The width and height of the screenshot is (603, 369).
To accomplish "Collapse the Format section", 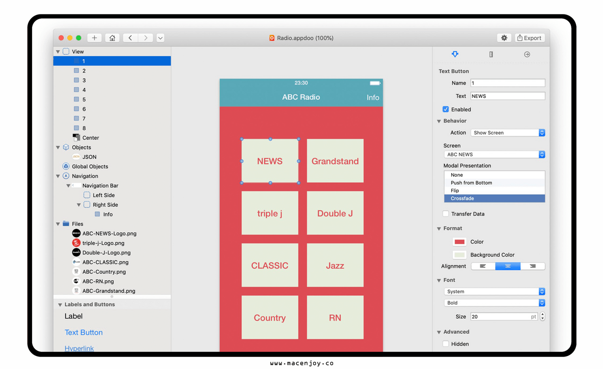I will (439, 228).
